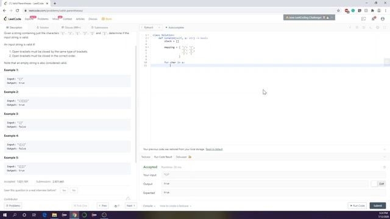Open a new browser tab

(55, 4)
